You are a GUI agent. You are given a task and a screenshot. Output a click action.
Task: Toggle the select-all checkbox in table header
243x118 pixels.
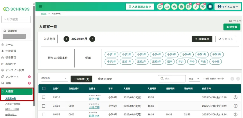pos(44,89)
